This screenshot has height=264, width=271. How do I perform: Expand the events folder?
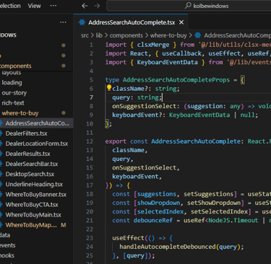[x=8, y=245]
